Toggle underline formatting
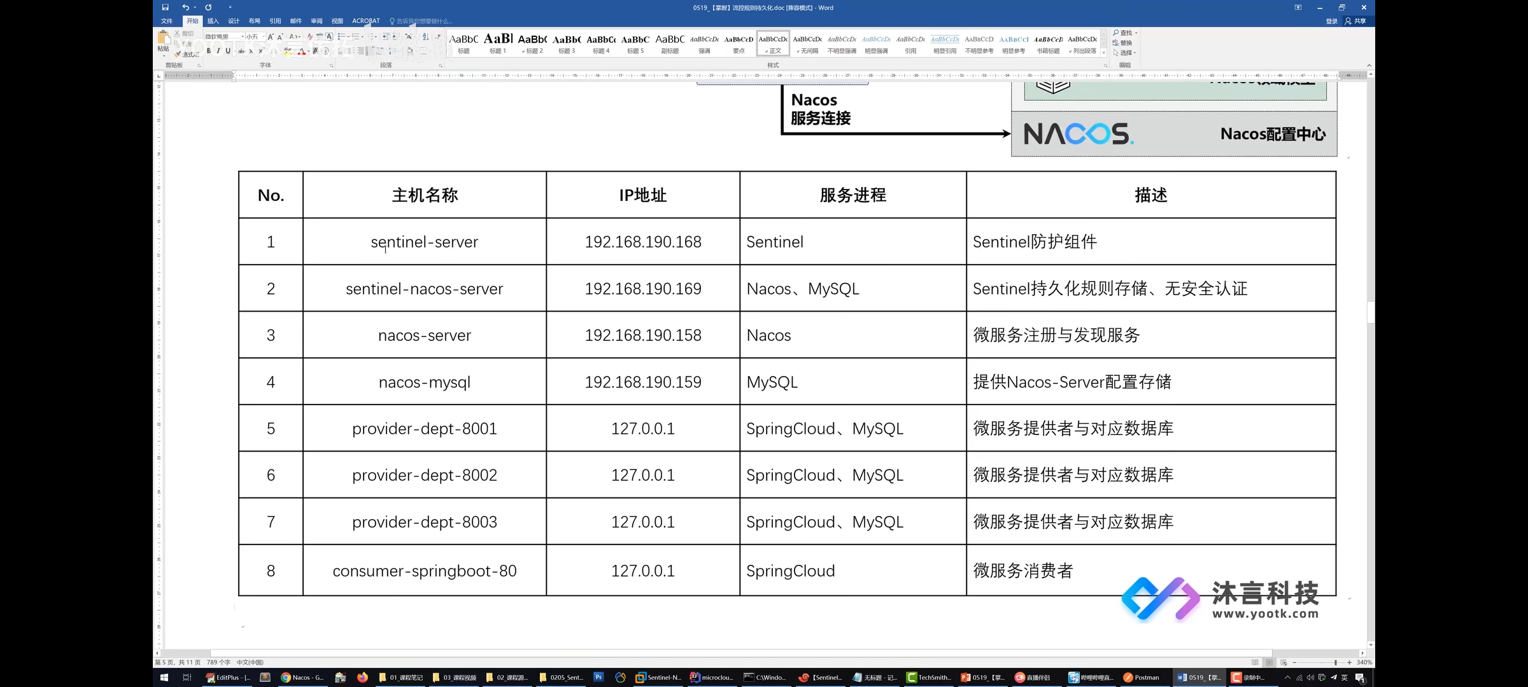This screenshot has width=1528, height=687. pyautogui.click(x=228, y=51)
